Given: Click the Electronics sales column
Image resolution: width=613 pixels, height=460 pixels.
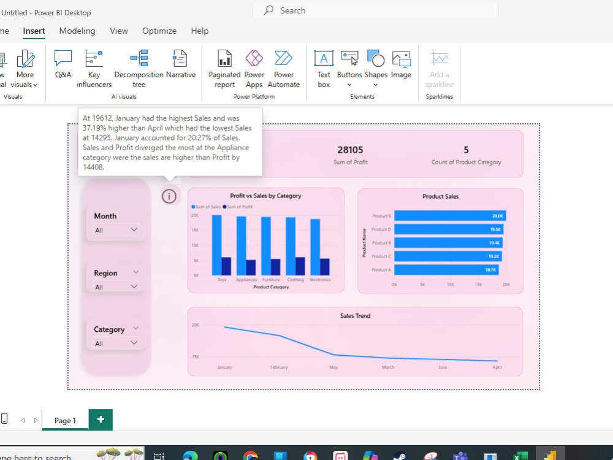Looking at the screenshot, I should (x=315, y=247).
